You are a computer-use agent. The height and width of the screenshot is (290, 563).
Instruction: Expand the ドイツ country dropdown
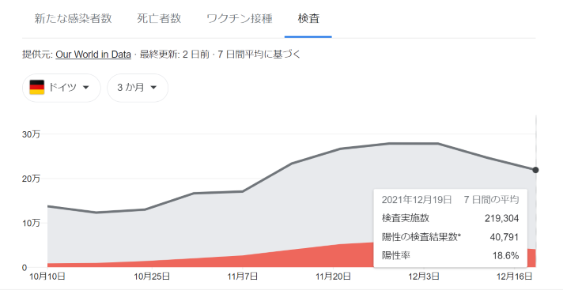(62, 88)
